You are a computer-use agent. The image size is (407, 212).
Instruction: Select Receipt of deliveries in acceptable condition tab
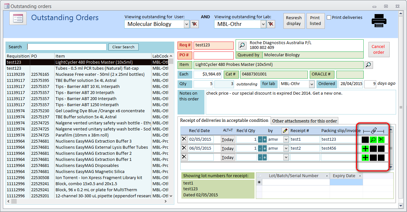point(224,121)
